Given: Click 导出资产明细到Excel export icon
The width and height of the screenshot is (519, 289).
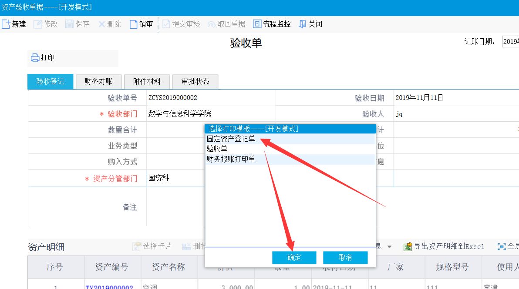Looking at the screenshot, I should (408, 246).
